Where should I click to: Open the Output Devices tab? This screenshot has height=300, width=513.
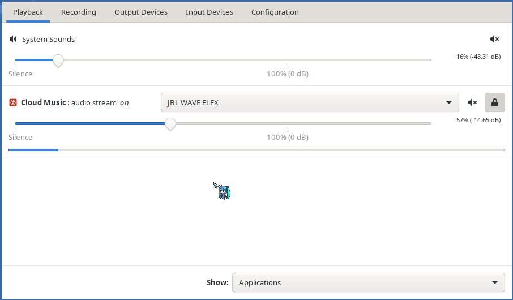[x=141, y=12]
